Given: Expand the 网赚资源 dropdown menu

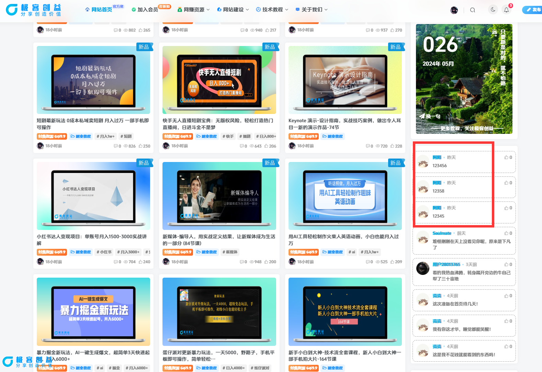Looking at the screenshot, I should click(x=193, y=10).
